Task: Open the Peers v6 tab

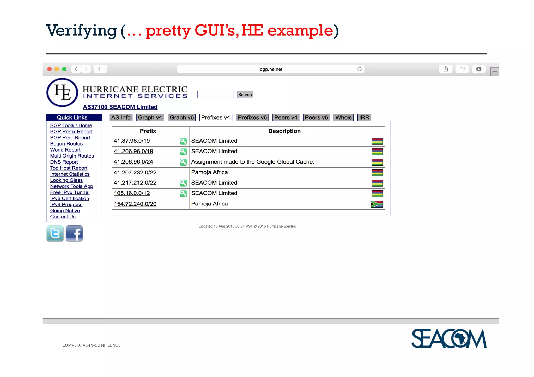Action: [x=317, y=117]
